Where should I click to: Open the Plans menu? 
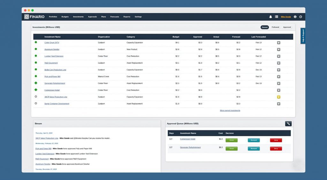coord(104,17)
